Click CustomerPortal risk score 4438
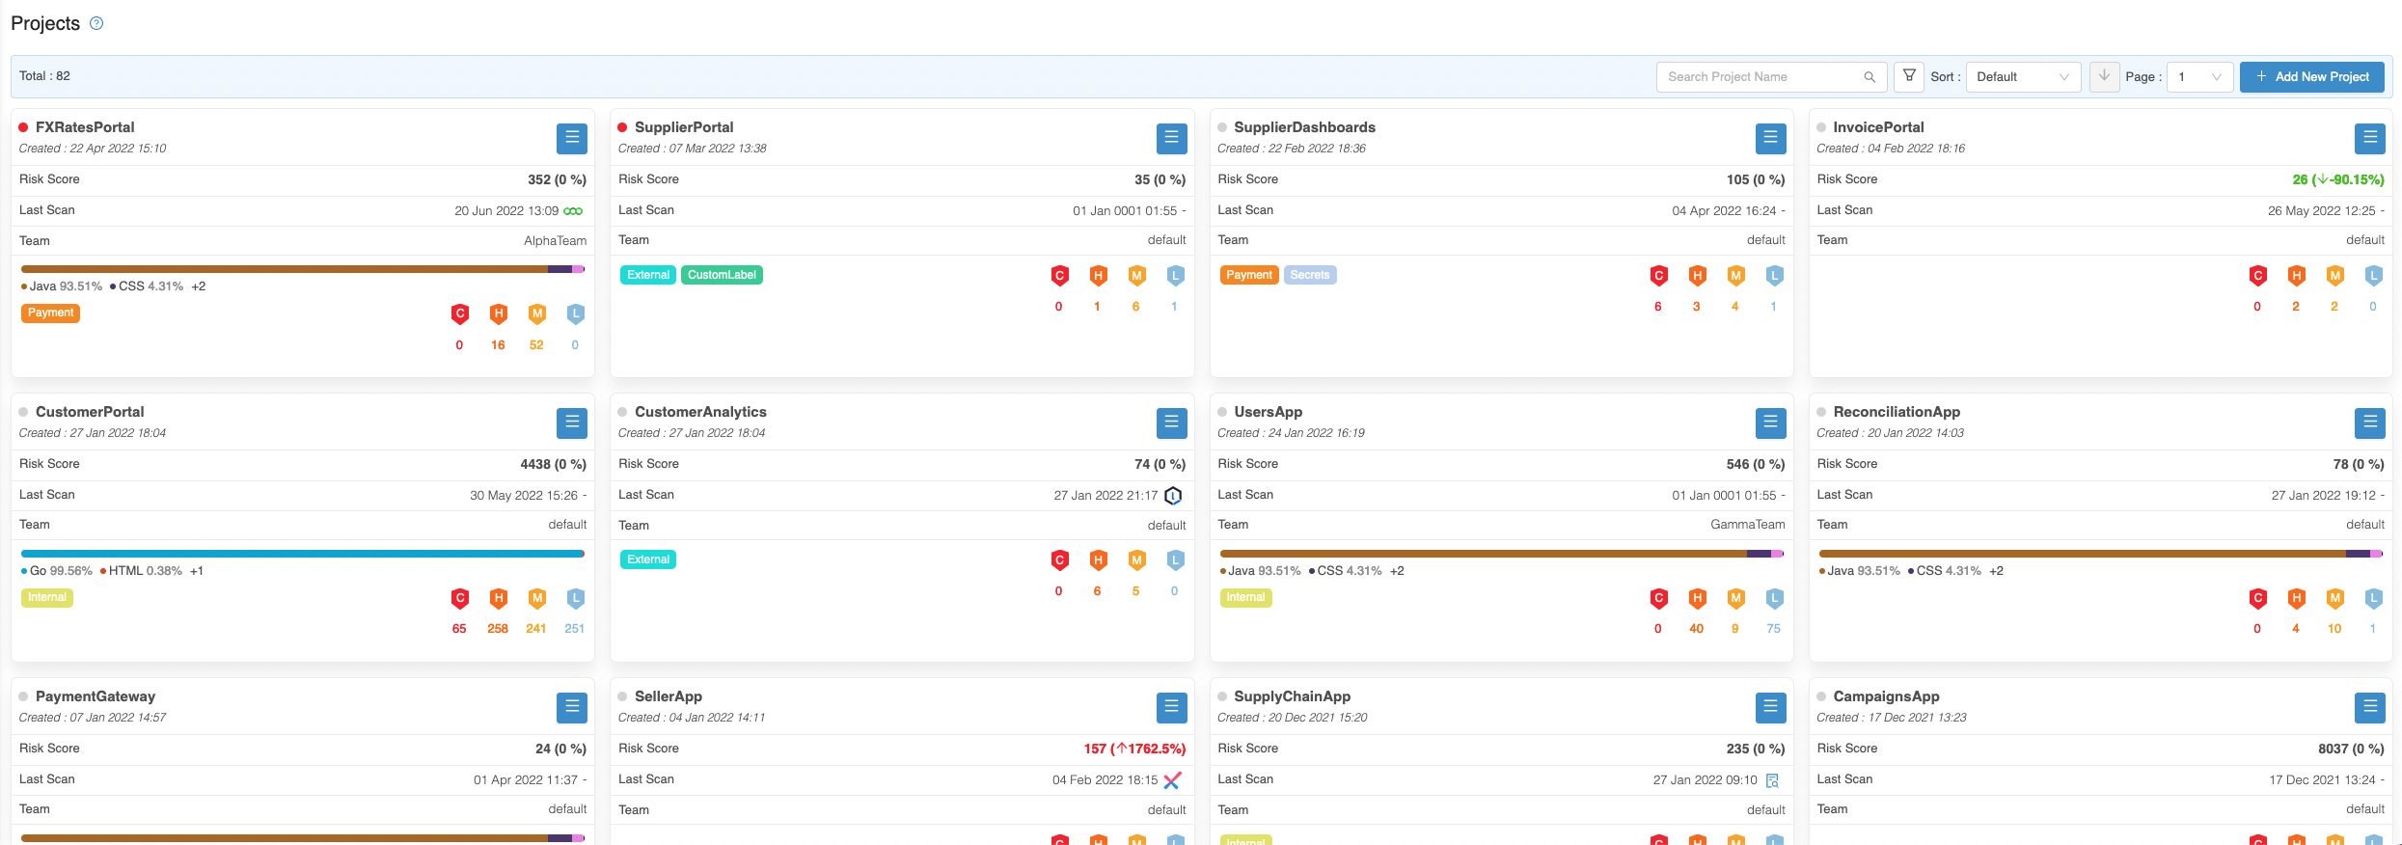The image size is (2402, 845). 553,464
